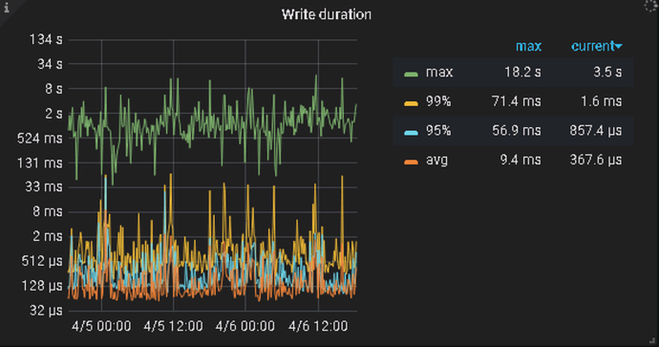Open color picker for orange avg swatch

(411, 163)
